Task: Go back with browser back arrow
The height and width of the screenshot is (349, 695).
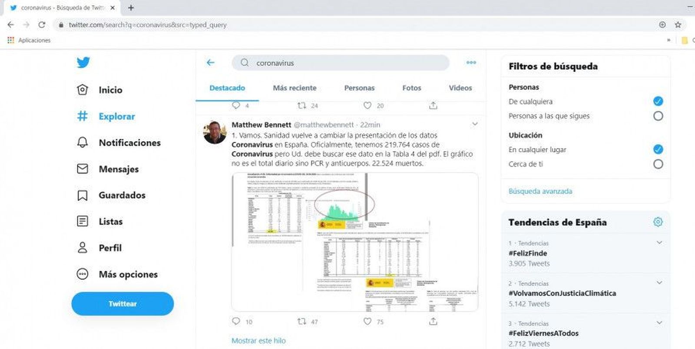Action: [x=11, y=25]
